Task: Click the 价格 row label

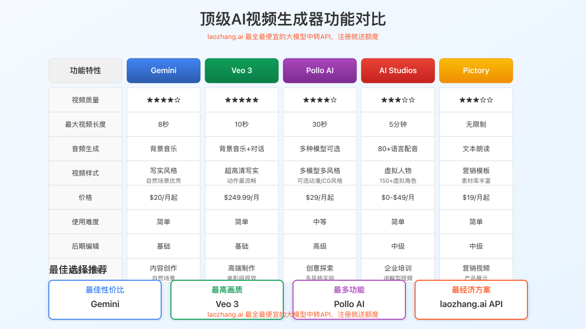Action: coord(85,197)
